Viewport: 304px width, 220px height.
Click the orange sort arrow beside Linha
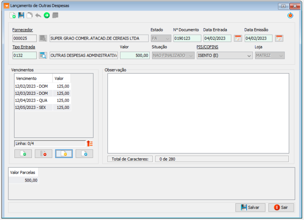pyautogui.click(x=90, y=143)
